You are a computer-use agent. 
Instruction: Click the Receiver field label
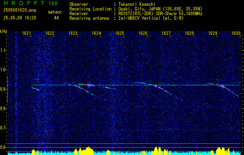[79, 14]
